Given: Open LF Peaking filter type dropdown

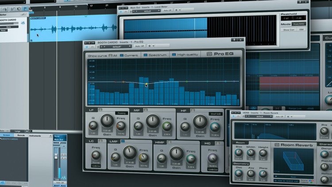Looking at the screenshot, I should tap(122, 113).
